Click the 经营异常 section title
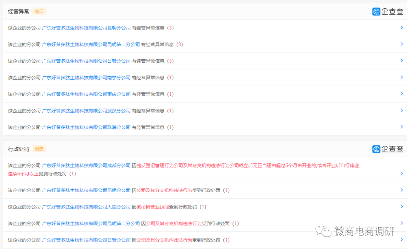Viewport: 407px width, 249px height. click(x=18, y=11)
